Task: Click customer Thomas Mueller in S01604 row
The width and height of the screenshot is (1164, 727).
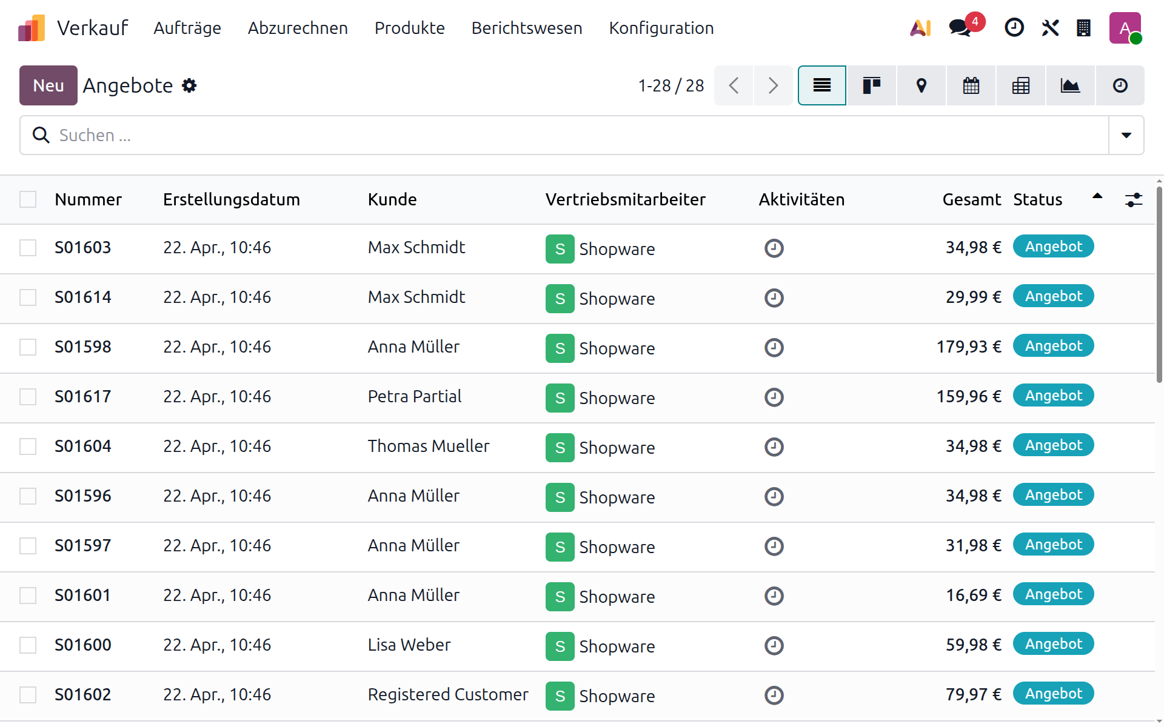Action: click(429, 446)
